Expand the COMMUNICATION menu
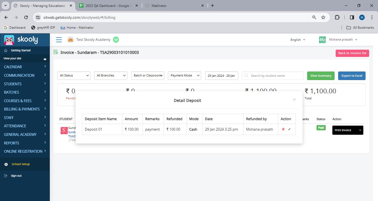This screenshot has width=378, height=201. 25,75
